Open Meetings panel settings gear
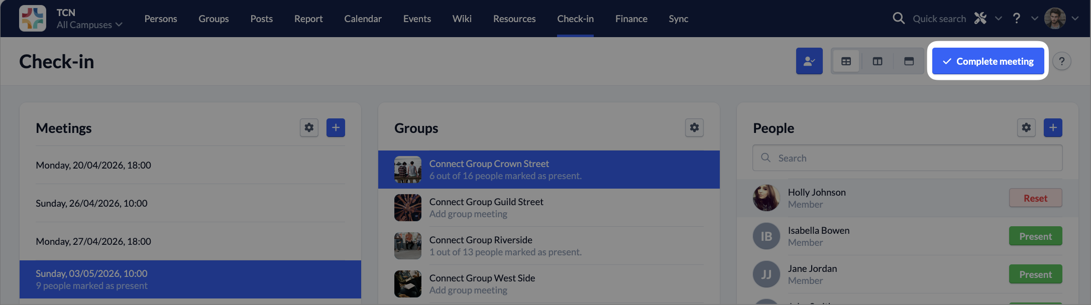Viewport: 1091px width, 305px height. (x=309, y=128)
